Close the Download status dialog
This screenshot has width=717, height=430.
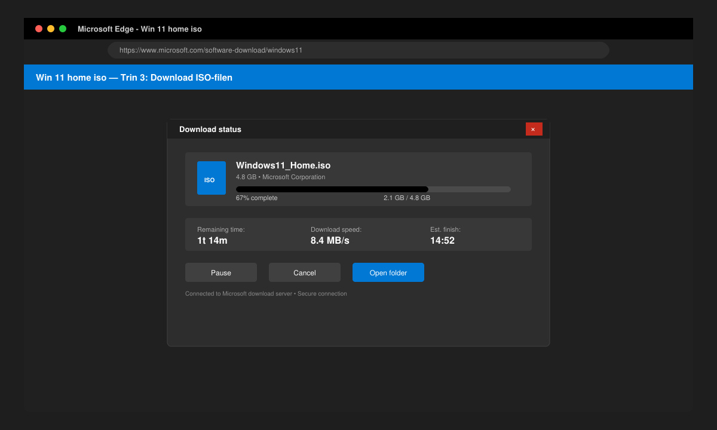pyautogui.click(x=534, y=129)
